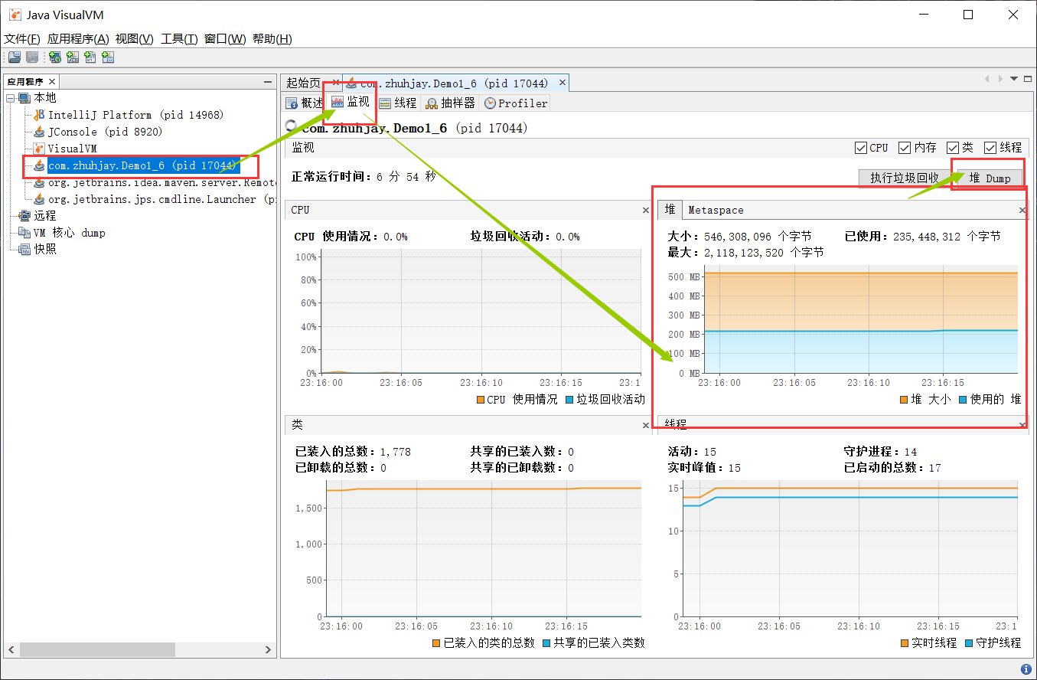Select the VM 核心 dump node
This screenshot has height=680, width=1037.
click(69, 233)
